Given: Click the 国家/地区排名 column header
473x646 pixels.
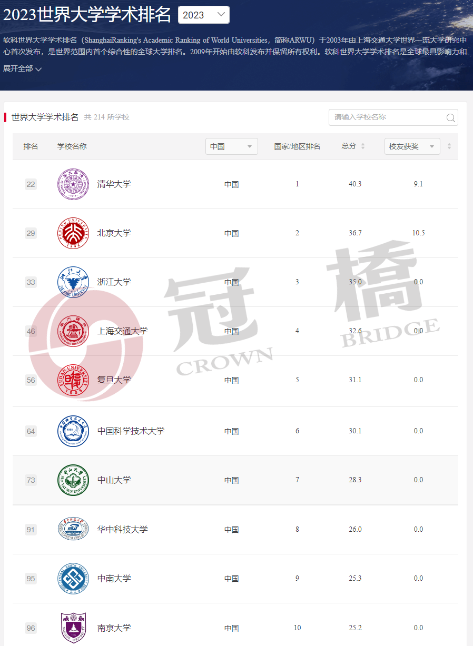Looking at the screenshot, I should [297, 146].
